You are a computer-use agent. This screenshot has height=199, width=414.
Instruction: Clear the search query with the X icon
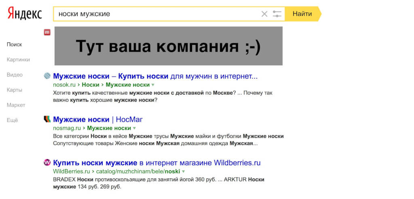pyautogui.click(x=264, y=14)
